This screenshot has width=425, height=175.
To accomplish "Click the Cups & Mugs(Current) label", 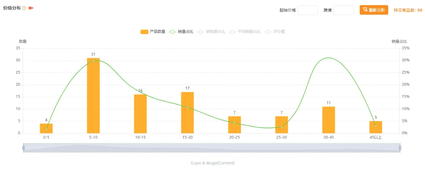I will point(213,163).
